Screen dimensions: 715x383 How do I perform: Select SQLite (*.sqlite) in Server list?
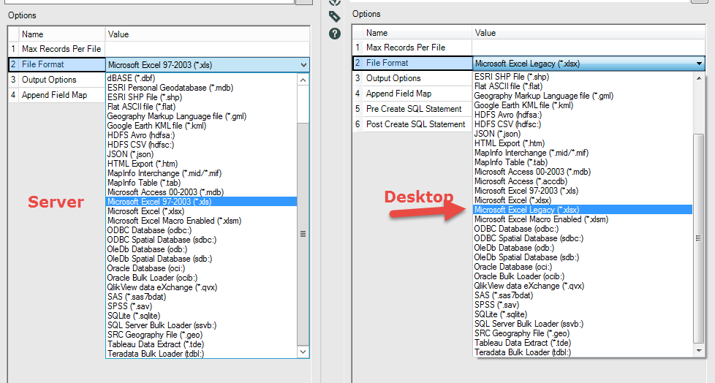pyautogui.click(x=134, y=316)
